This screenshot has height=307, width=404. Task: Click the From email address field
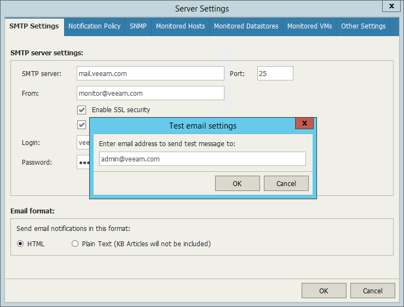pyautogui.click(x=151, y=93)
